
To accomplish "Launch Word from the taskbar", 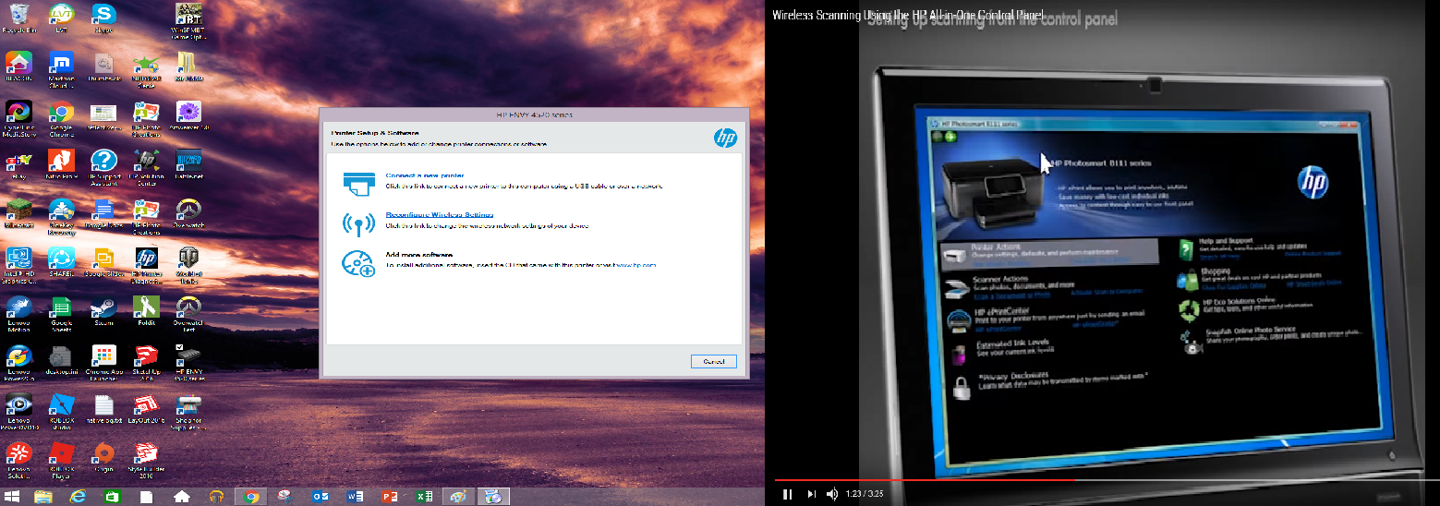I will [355, 497].
